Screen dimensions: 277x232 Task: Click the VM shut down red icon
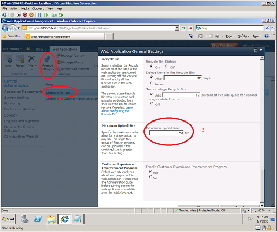[25, 15]
